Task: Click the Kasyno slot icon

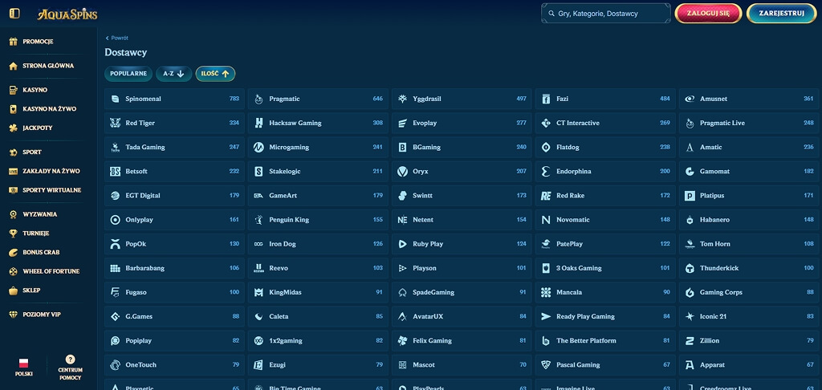Action: pyautogui.click(x=13, y=90)
